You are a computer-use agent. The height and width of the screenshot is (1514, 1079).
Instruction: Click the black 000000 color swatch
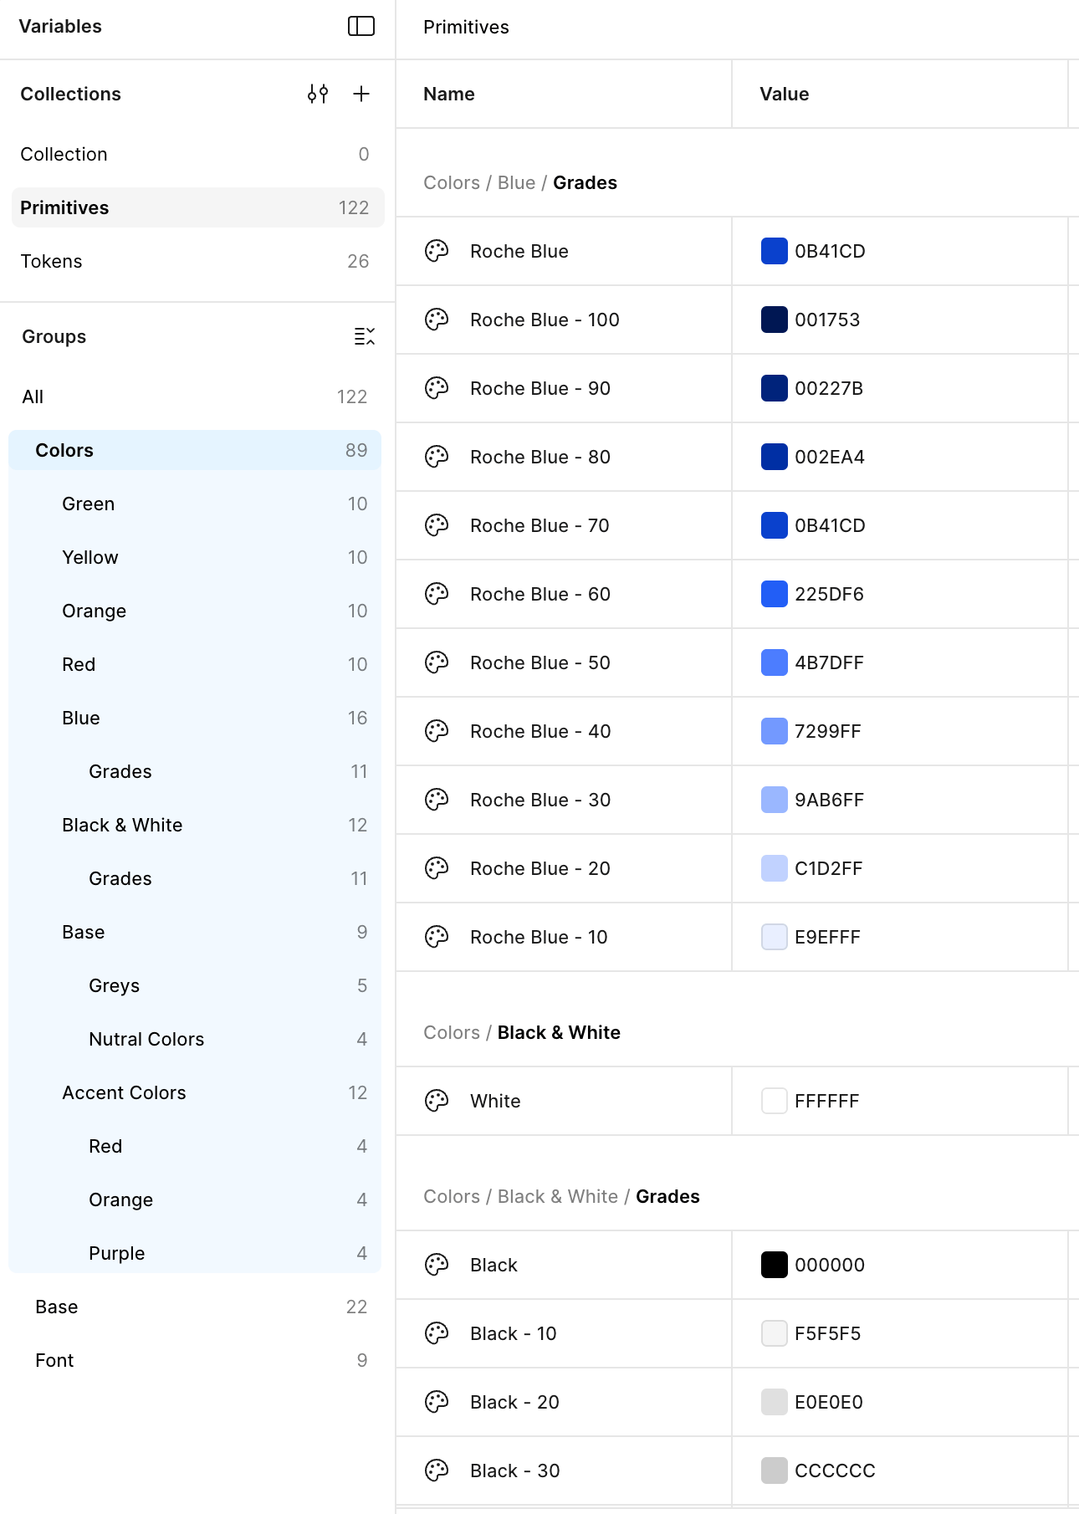(774, 1265)
